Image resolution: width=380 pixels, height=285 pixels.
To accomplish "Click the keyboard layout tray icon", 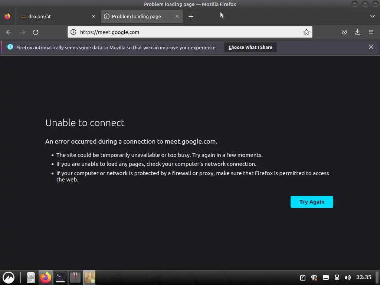I will coord(326,278).
